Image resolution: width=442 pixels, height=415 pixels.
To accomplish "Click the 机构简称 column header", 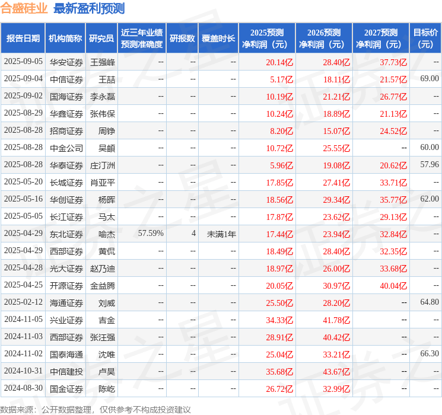I will (65, 39).
